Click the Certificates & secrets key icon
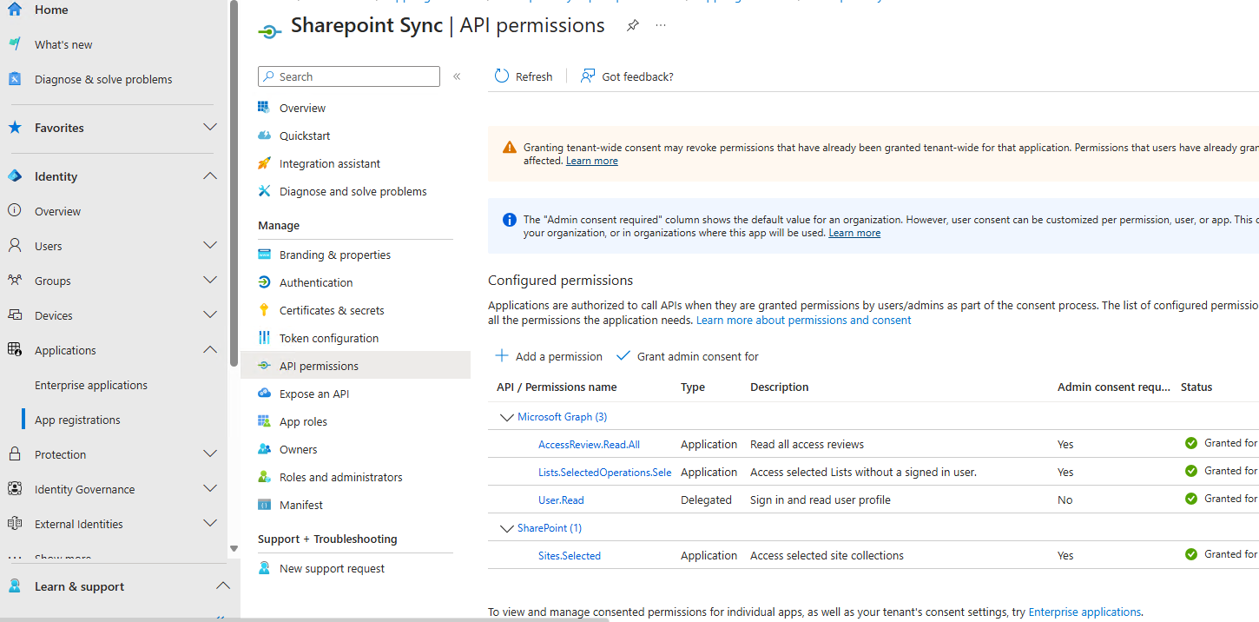 (265, 310)
